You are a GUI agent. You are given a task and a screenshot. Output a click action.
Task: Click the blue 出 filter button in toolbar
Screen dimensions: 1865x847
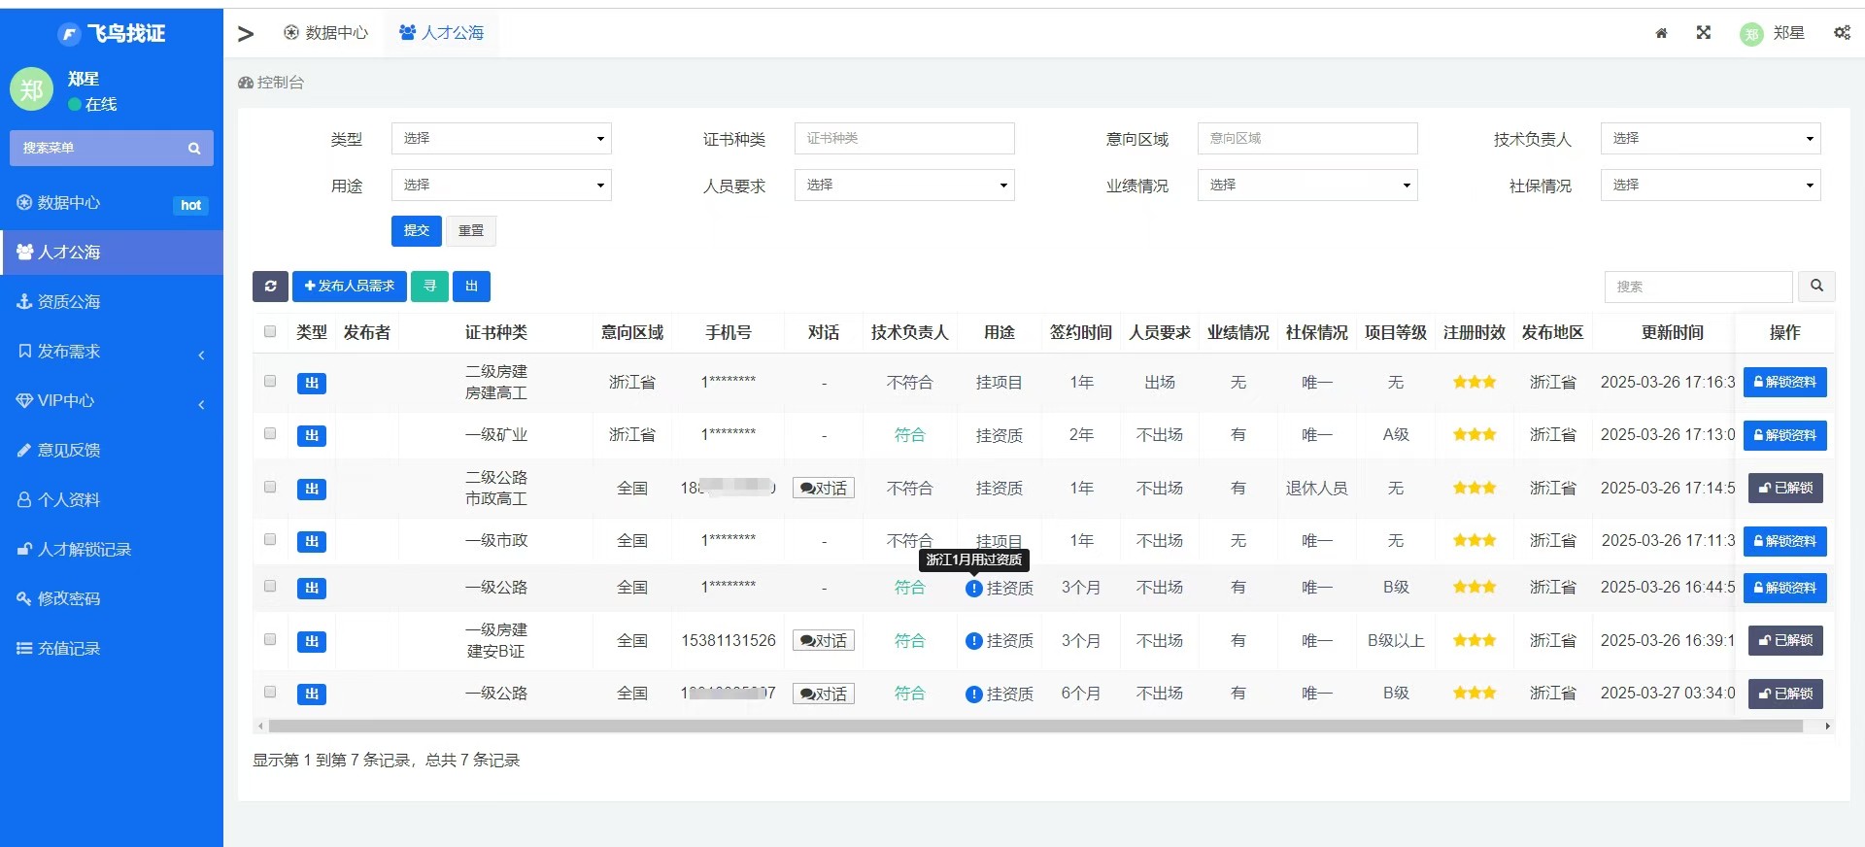(471, 287)
